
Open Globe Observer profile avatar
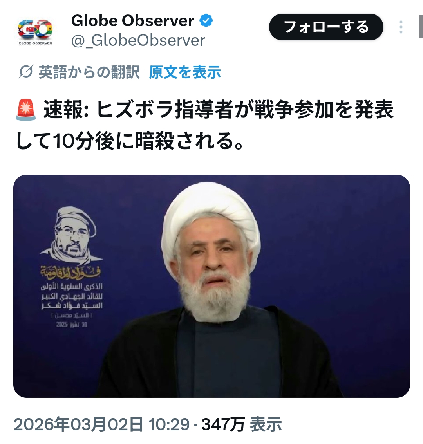[x=35, y=31]
